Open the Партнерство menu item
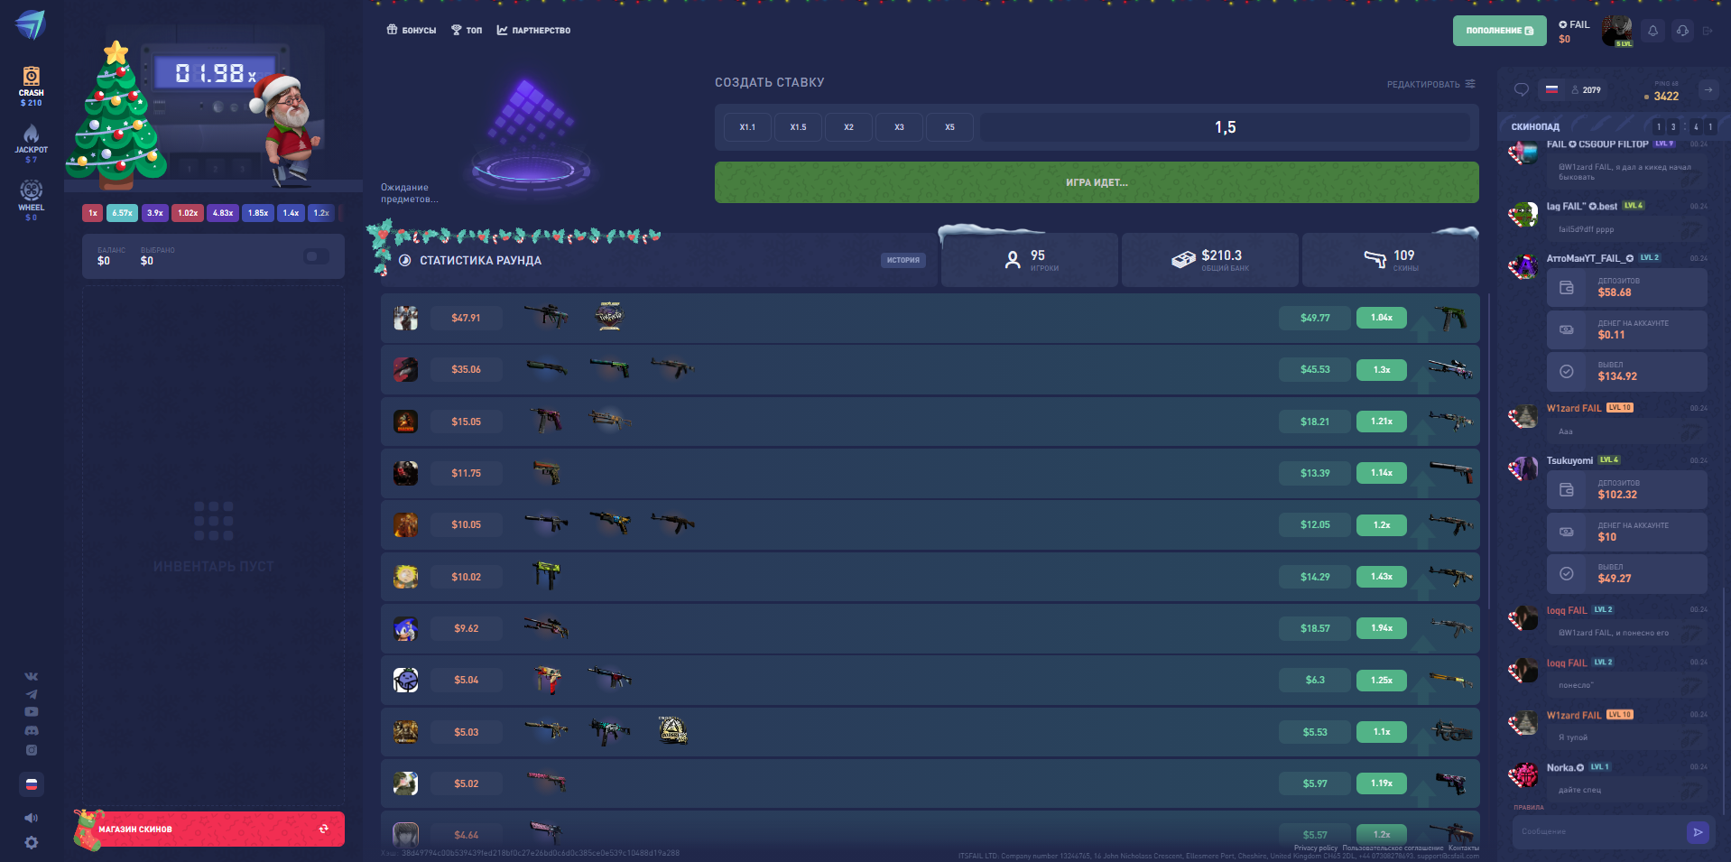 click(533, 31)
